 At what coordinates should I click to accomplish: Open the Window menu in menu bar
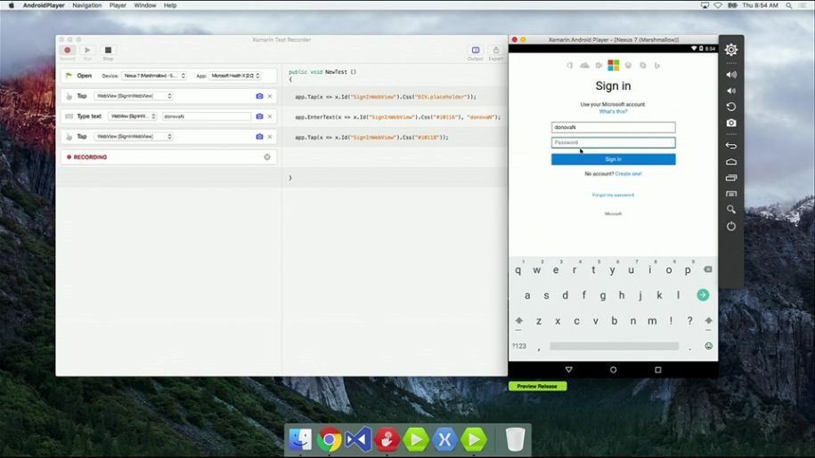144,5
